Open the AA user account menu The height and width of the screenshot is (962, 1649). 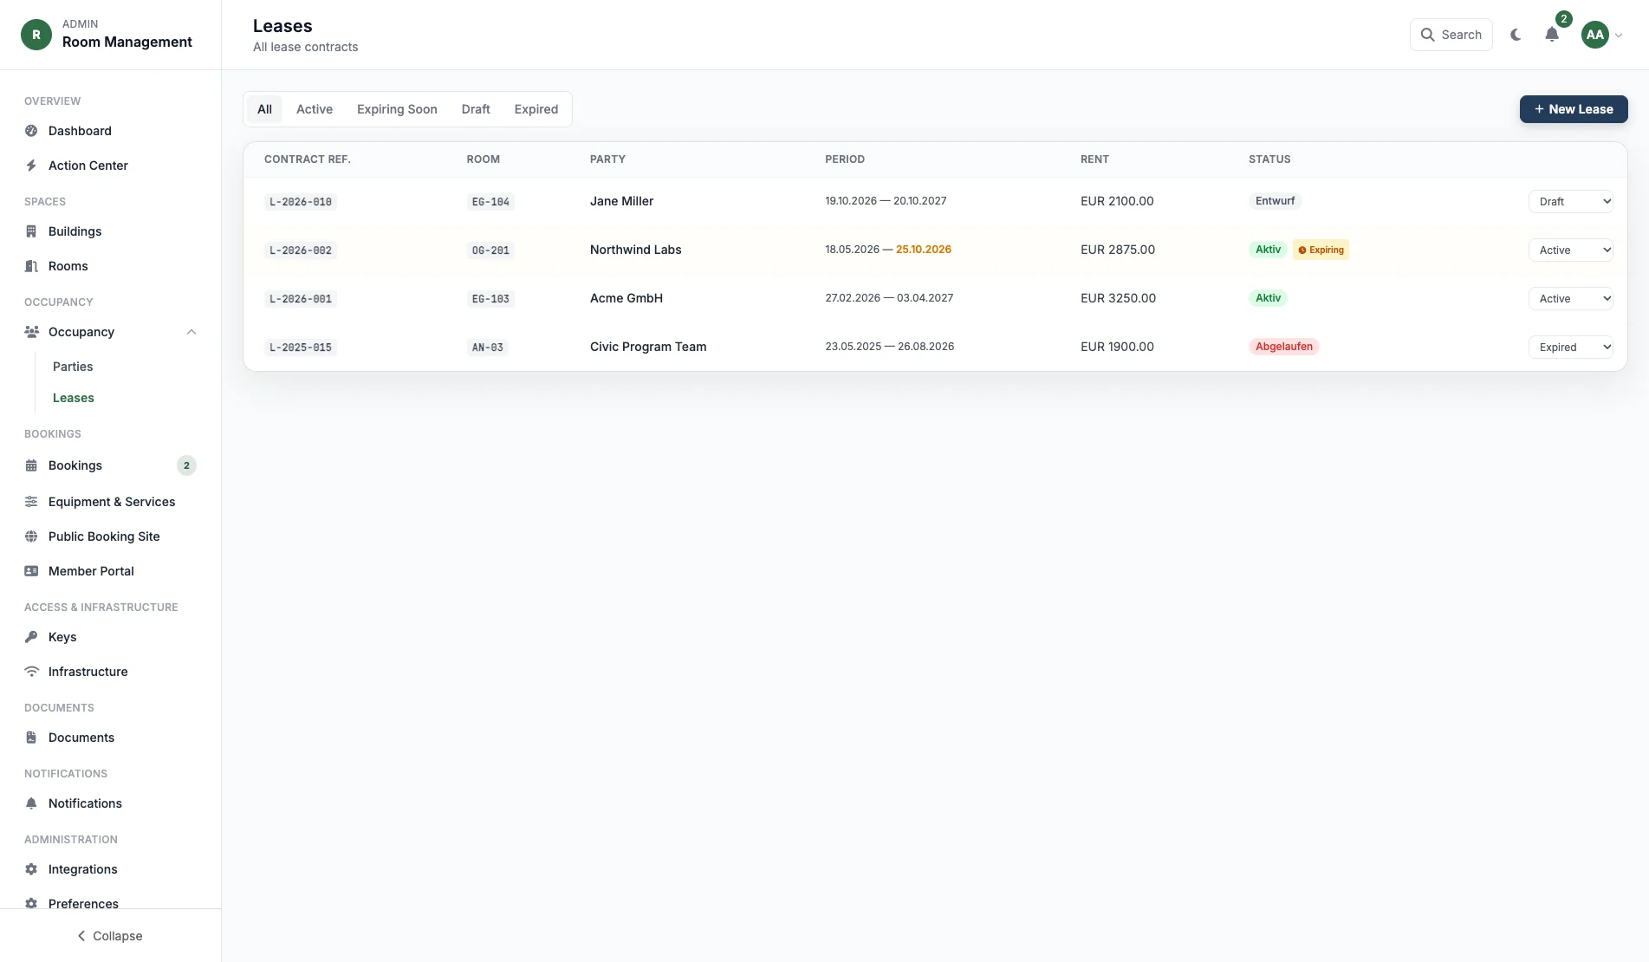pyautogui.click(x=1601, y=35)
